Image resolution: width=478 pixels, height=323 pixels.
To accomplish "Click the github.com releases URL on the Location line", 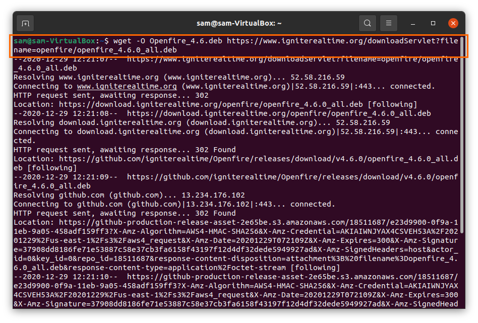I will pyautogui.click(x=235, y=163).
